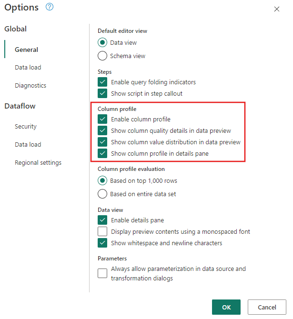Click the Data view section heading
This screenshot has width=293, height=319.
[x=111, y=210]
